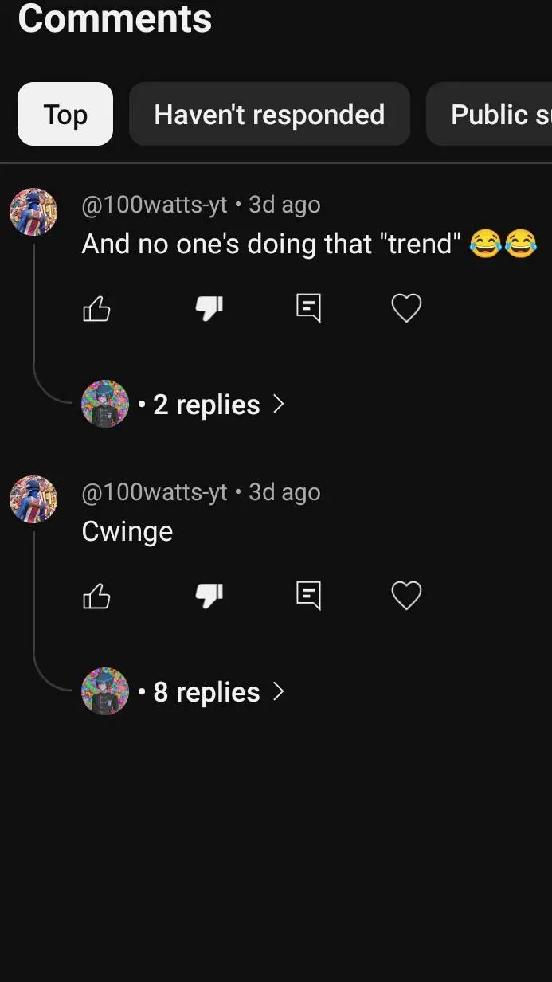This screenshot has width=552, height=982.
Task: Expand the 8 replies thread
Action: (x=206, y=692)
